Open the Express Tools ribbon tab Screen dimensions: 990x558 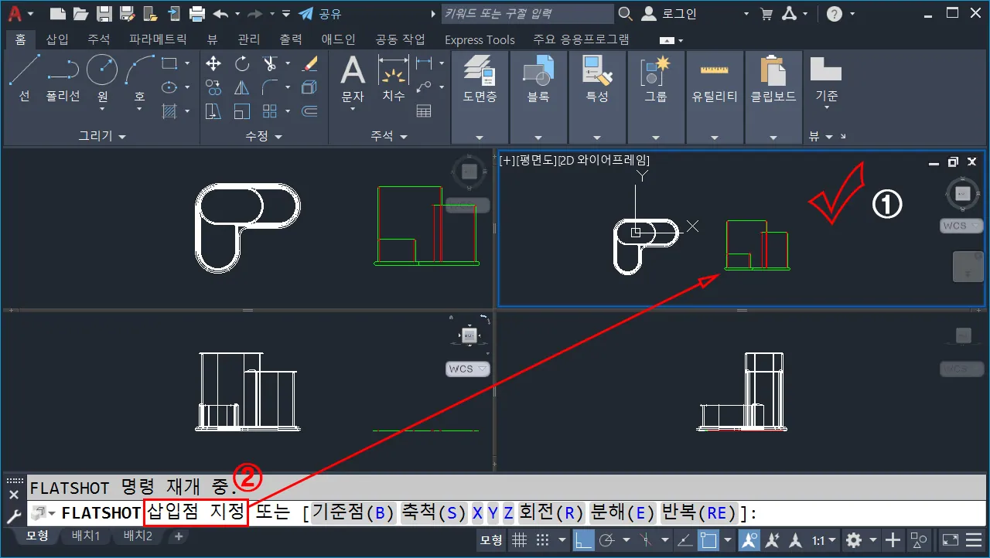(480, 39)
